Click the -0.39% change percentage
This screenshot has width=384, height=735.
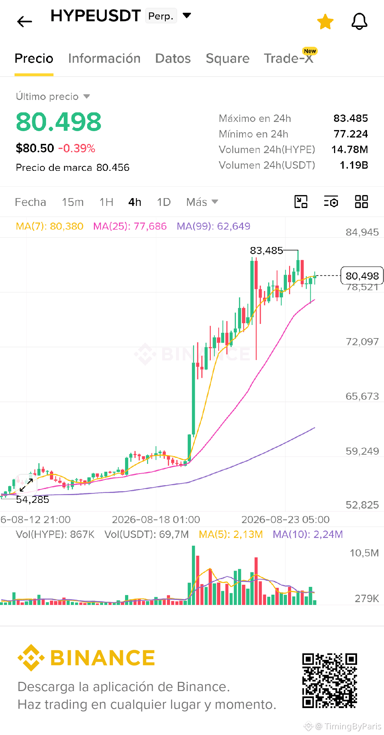click(x=77, y=148)
